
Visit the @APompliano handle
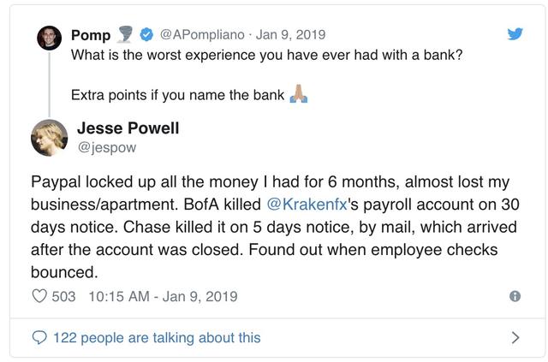pos(202,34)
